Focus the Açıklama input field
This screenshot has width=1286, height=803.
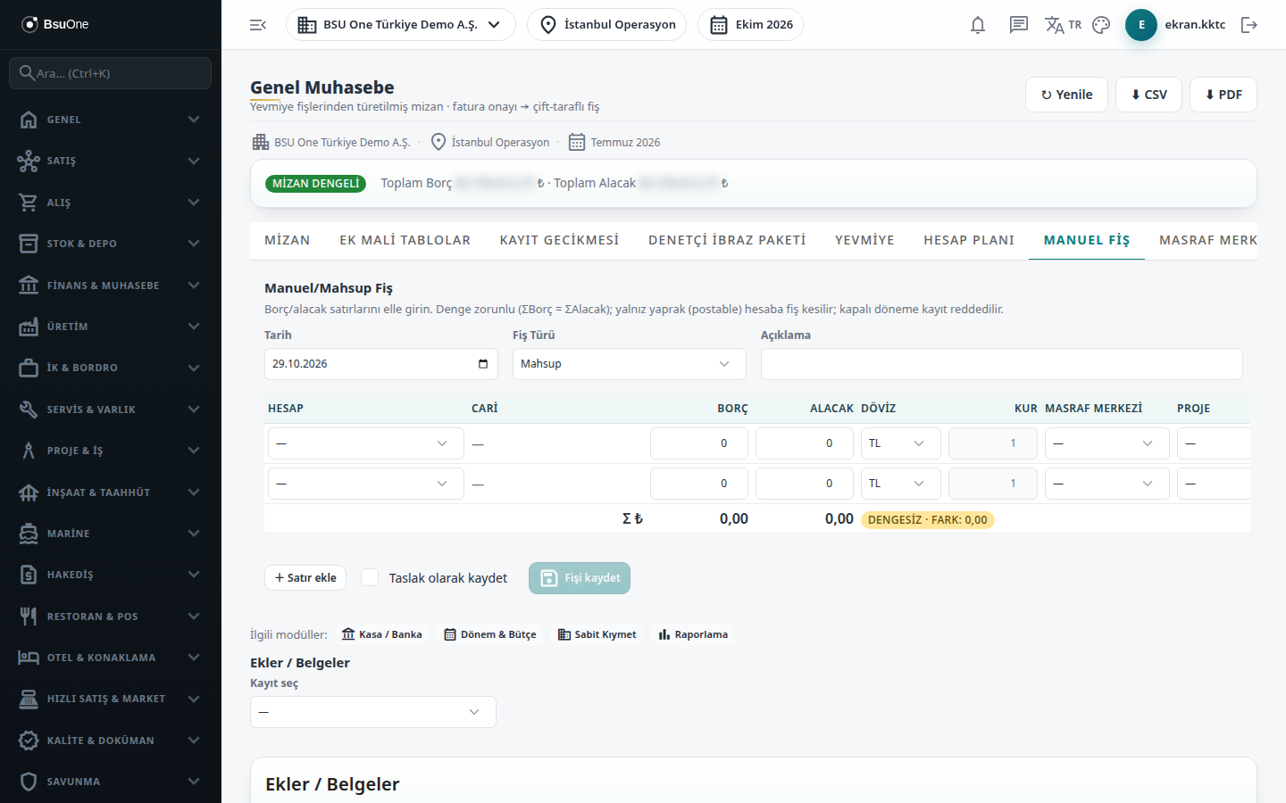[1002, 364]
